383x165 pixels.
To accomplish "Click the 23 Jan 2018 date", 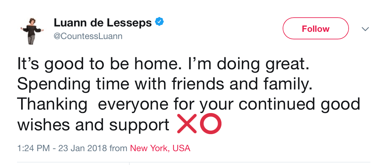I will pyautogui.click(x=82, y=148).
